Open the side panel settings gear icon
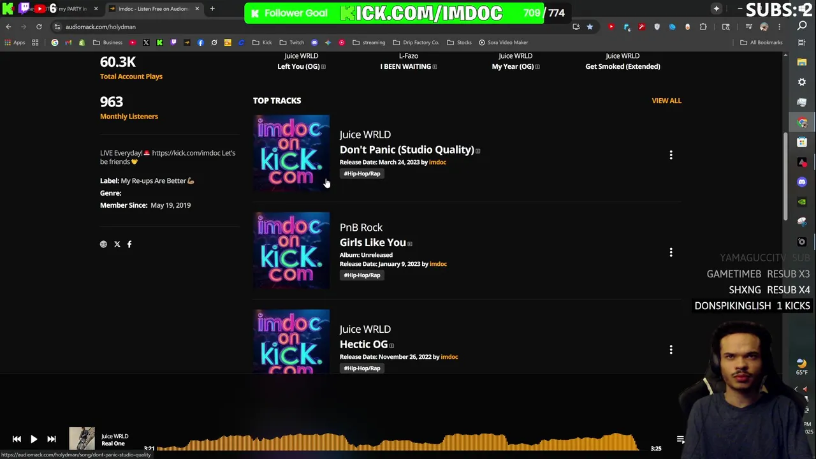Viewport: 816px width, 459px height. [x=802, y=82]
